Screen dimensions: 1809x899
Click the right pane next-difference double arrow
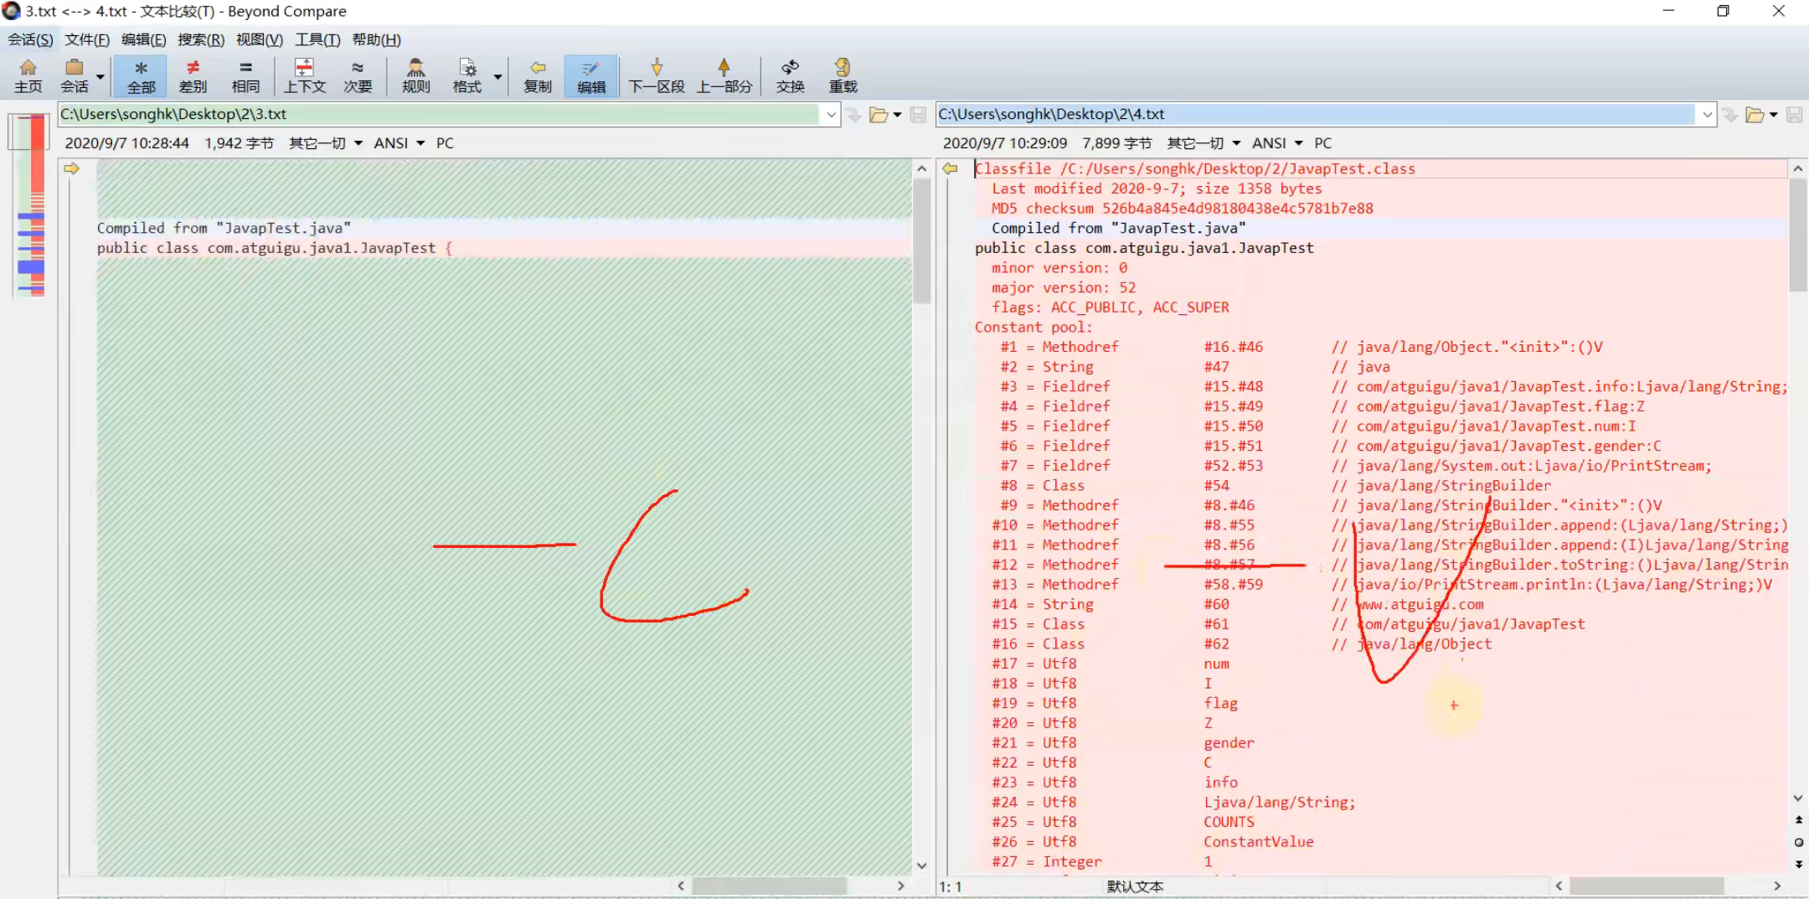1798,864
